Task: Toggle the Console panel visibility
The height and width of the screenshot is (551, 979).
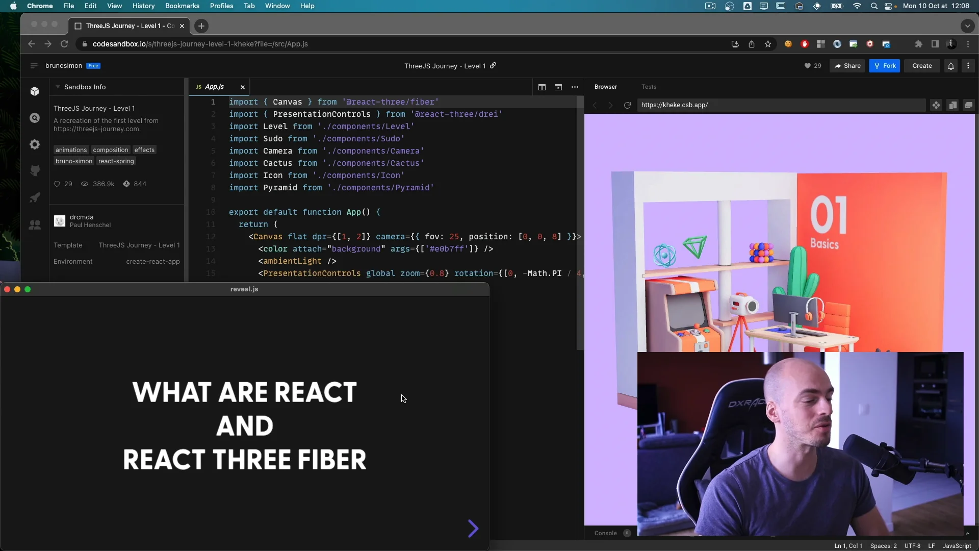Action: [606, 532]
